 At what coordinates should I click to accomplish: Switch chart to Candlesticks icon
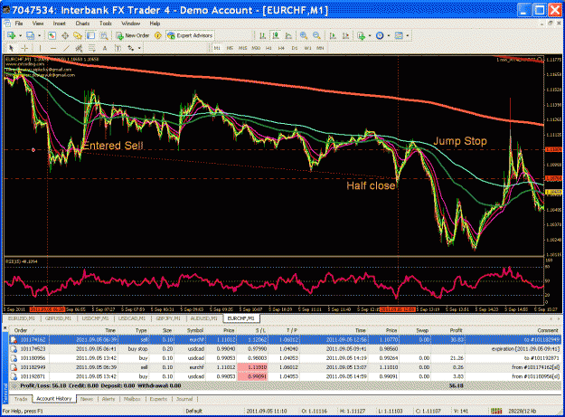pos(276,35)
